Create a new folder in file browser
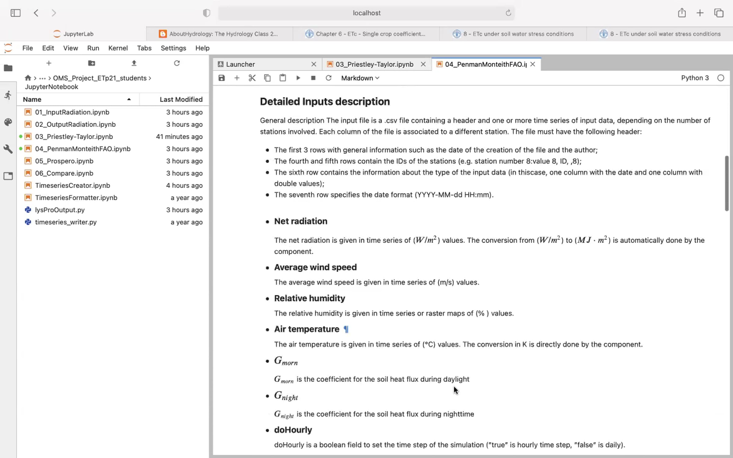Viewport: 733px width, 458px height. click(91, 63)
